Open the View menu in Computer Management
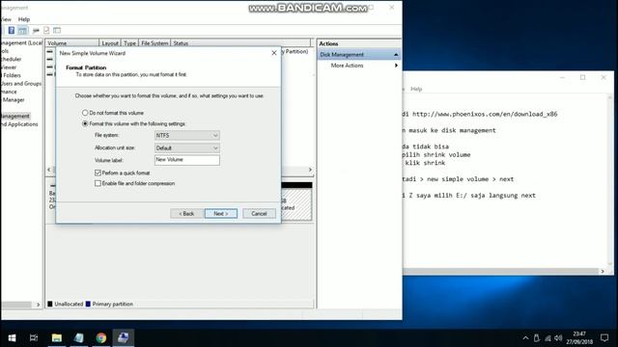This screenshot has height=347, width=618. coord(6,19)
